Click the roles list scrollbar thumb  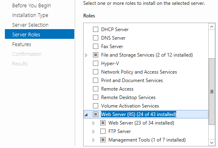click(212, 91)
